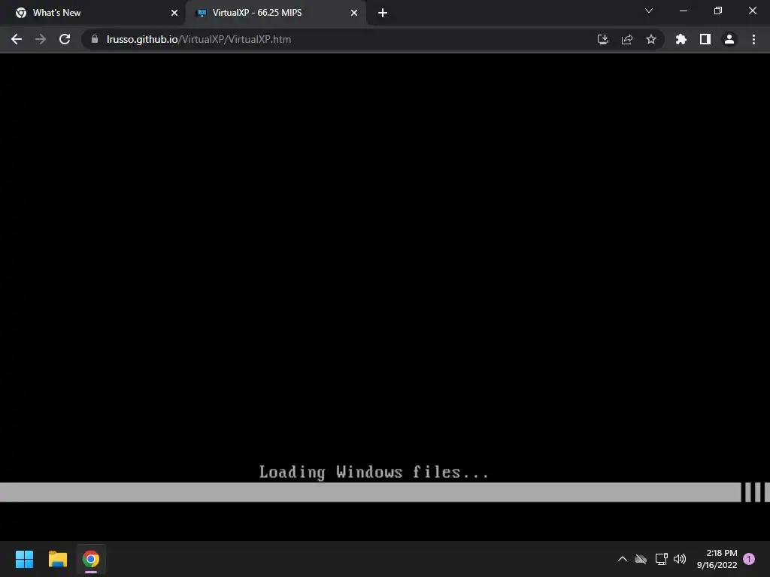
Task: Close the Chrome window
Action: 752,11
